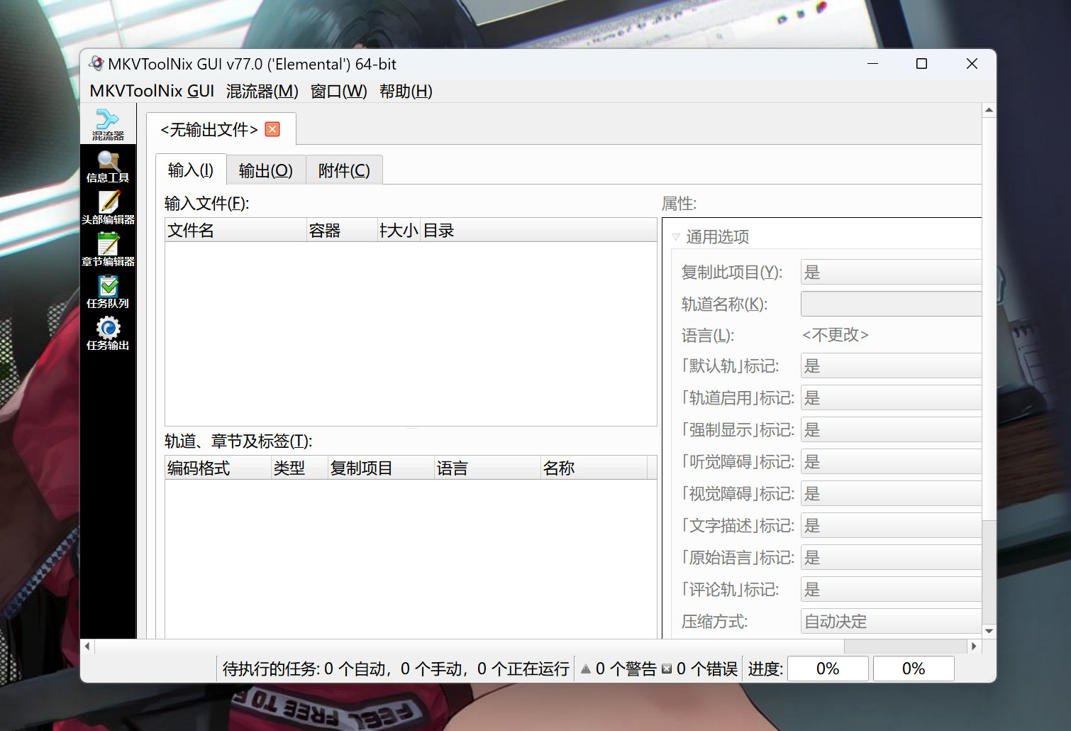
Task: Click the left arrow of horizontal scrollbar
Action: pos(87,646)
